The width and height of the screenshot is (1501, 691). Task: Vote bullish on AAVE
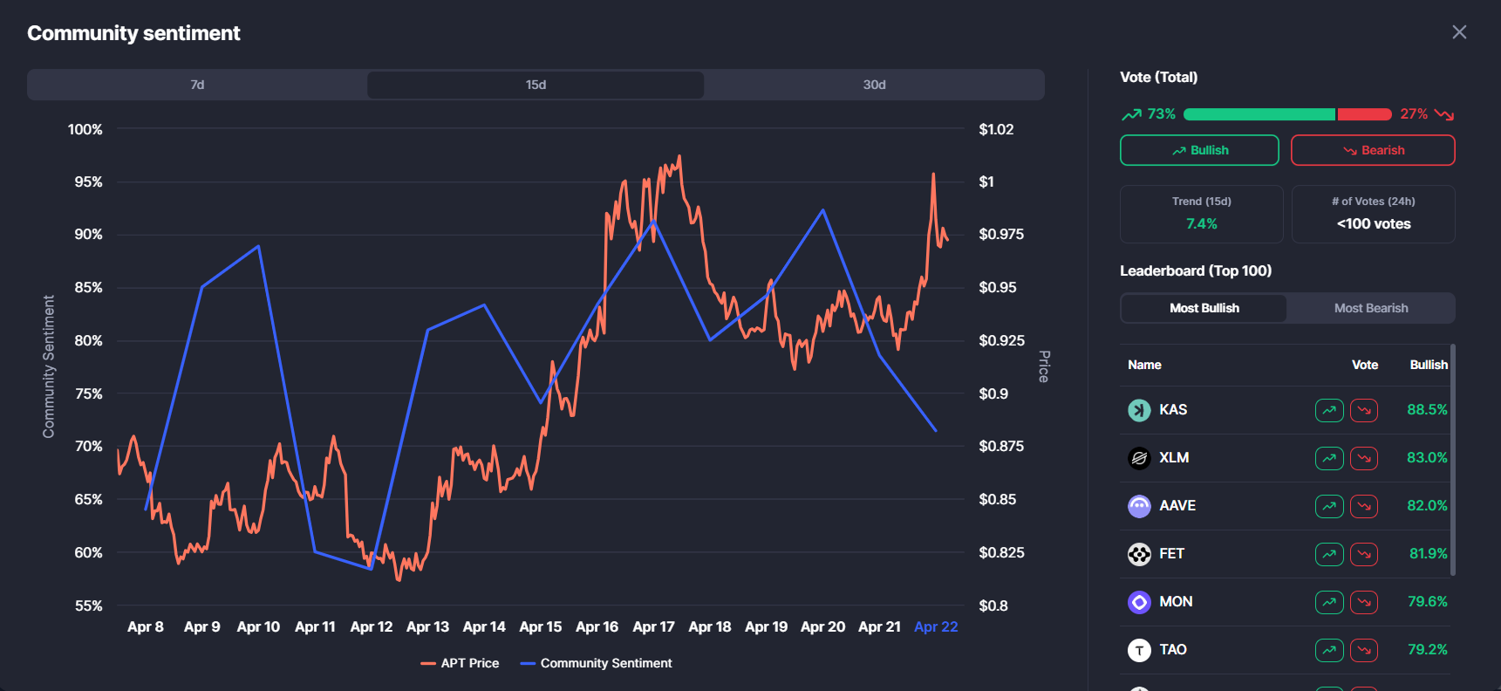(x=1329, y=506)
